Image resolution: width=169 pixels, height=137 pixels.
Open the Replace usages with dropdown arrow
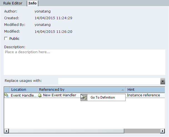click(163, 81)
